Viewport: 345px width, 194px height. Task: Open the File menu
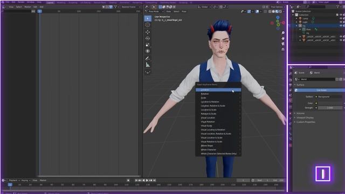[x=8, y=2]
